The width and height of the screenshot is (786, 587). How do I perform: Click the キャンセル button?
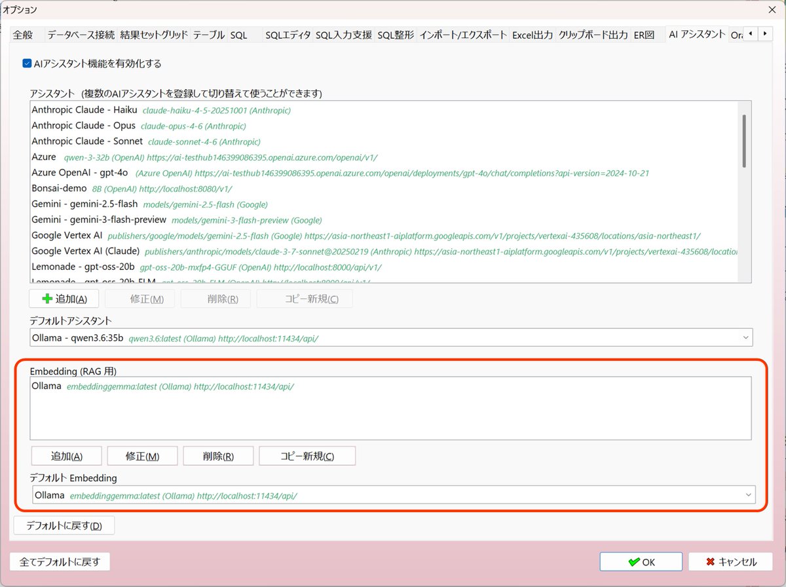732,561
